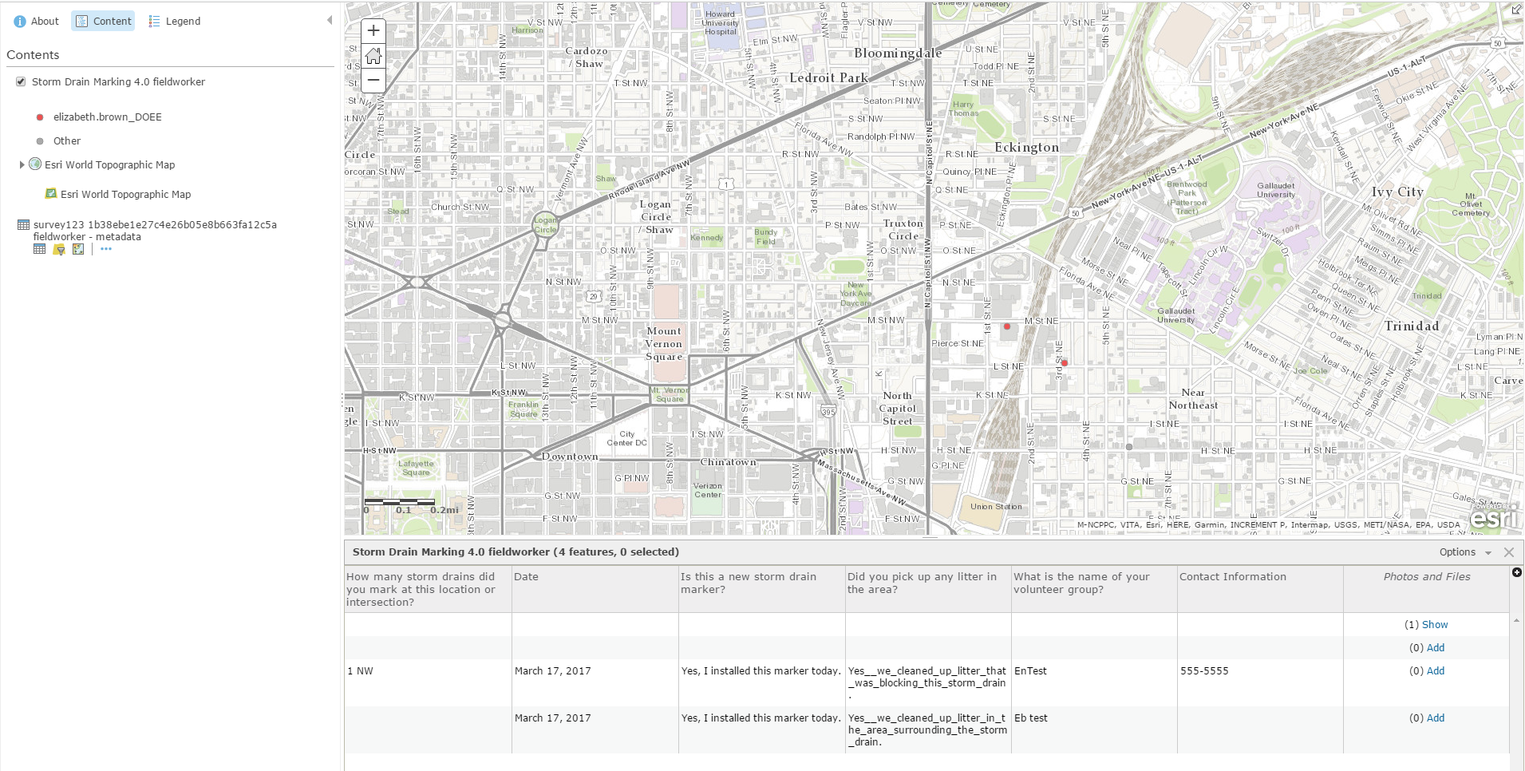The height and width of the screenshot is (771, 1525).
Task: Select the date cell in the EnTest row
Action: point(595,682)
